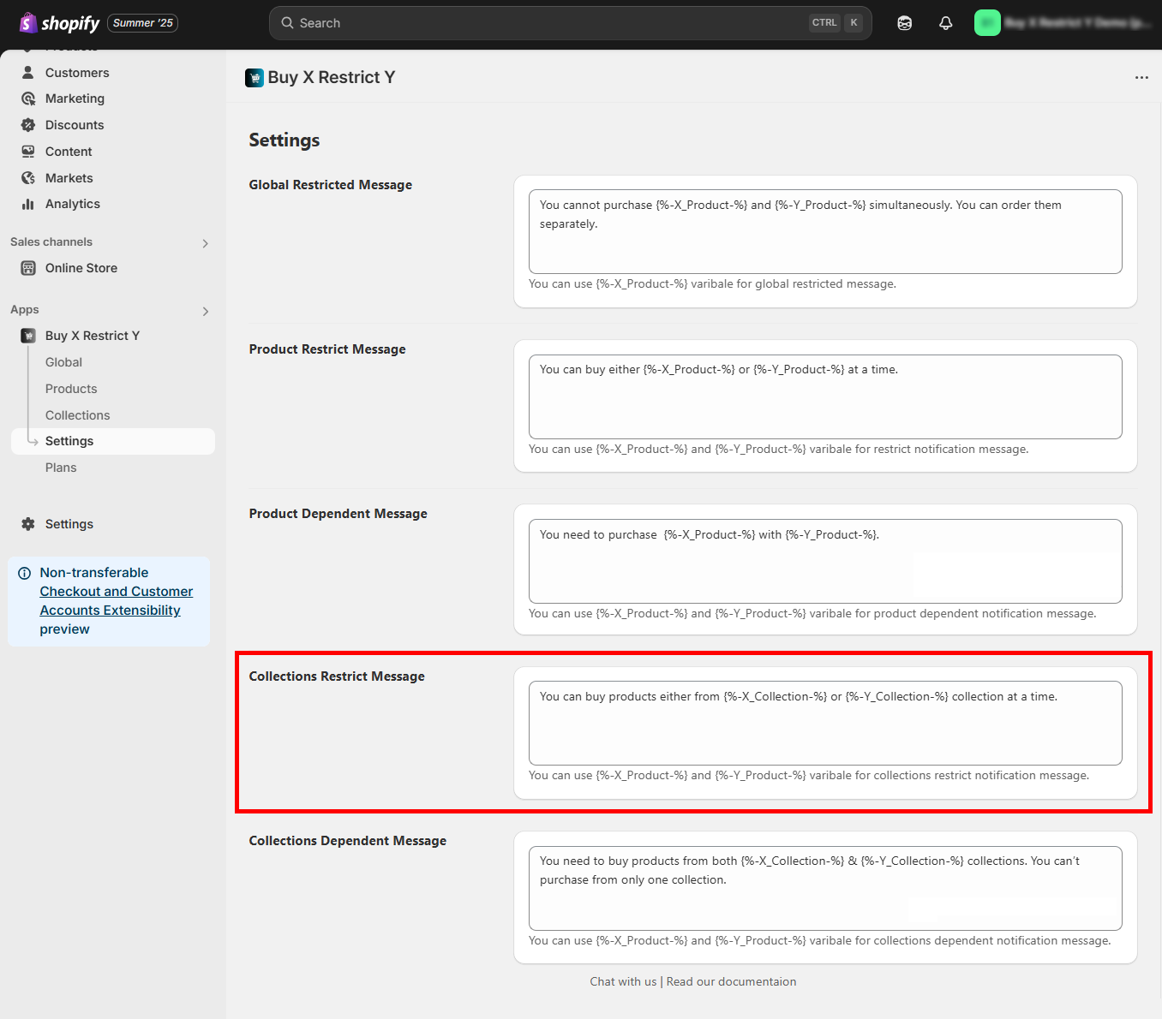The width and height of the screenshot is (1162, 1019).
Task: Click the Analytics bar chart icon
Action: 28,204
